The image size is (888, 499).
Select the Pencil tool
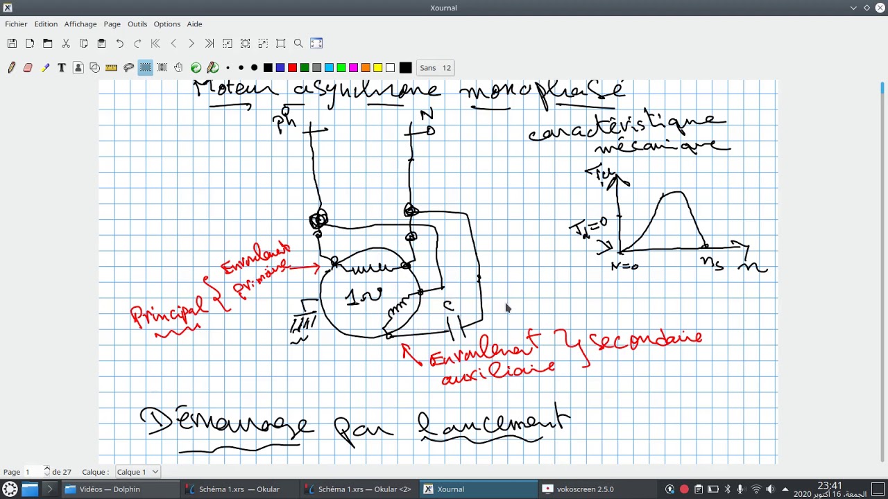tap(12, 68)
